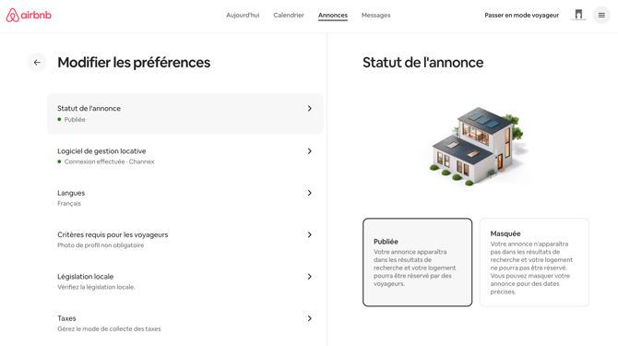Select the Masquée status option
Screen dimensions: 618x346
coord(534,262)
